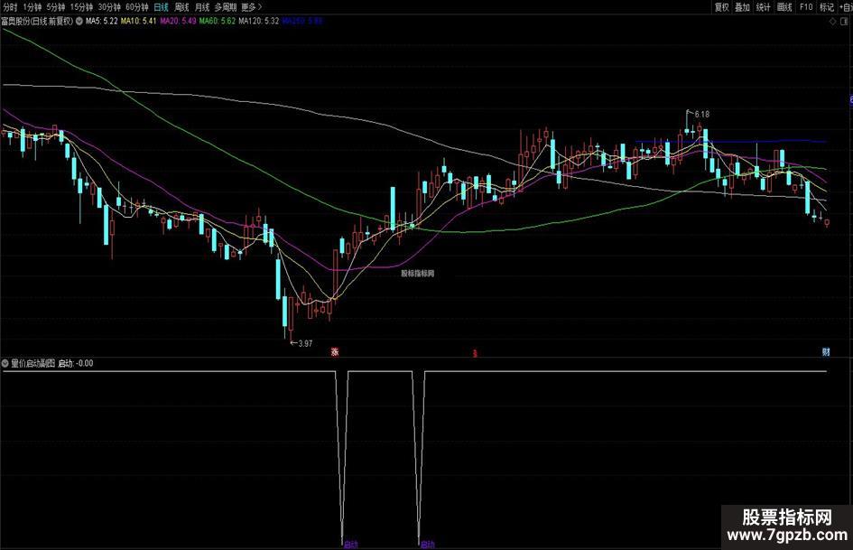The image size is (853, 550).
Task: Click the 富奥股份(日线 前复权) title
Action: tap(37, 22)
